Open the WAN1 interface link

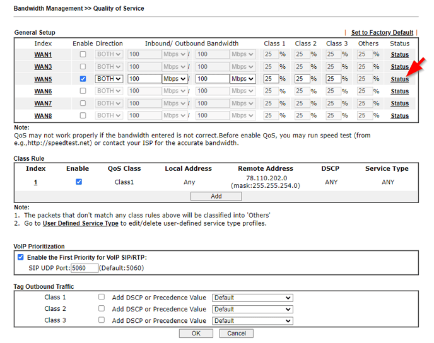(43, 55)
